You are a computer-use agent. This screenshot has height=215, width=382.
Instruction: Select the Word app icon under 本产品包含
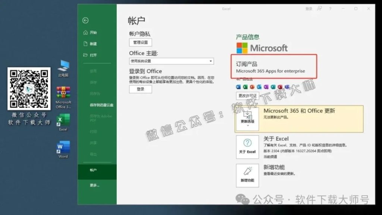238,87
